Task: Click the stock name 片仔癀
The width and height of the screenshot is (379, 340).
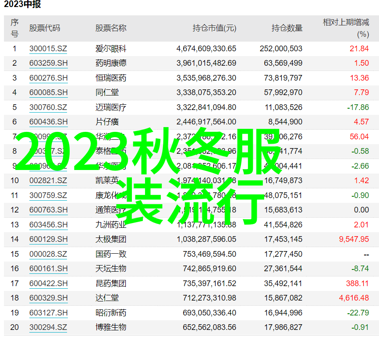Action: pyautogui.click(x=107, y=121)
